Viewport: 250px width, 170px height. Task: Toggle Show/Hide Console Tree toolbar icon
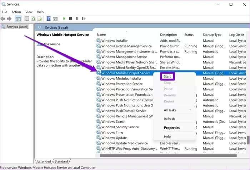coord(18,19)
